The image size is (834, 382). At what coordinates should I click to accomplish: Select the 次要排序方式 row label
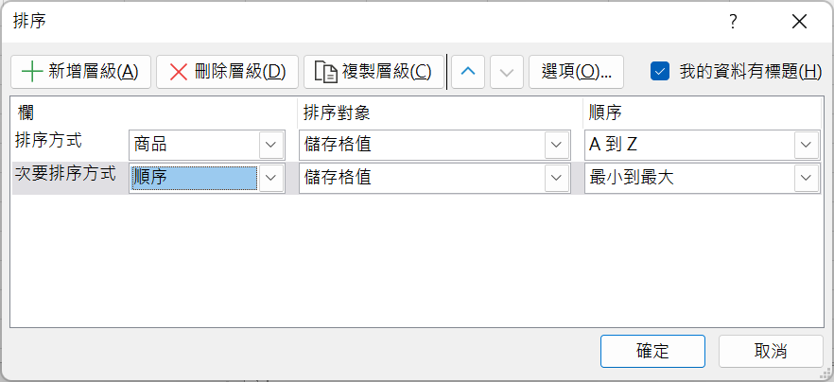(x=66, y=175)
